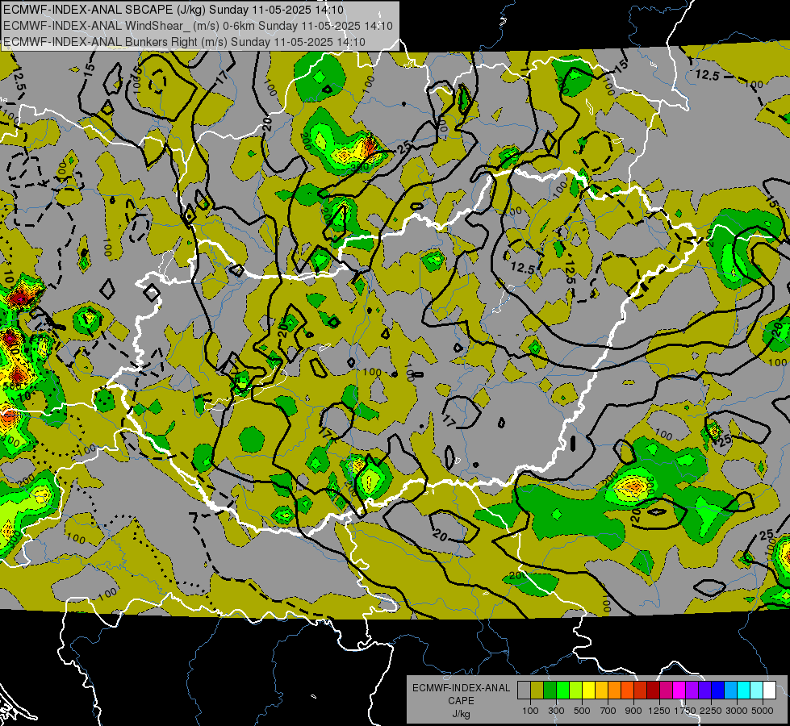This screenshot has height=726, width=790.
Task: Select the 3000 value under the colorbar
Action: tap(737, 711)
